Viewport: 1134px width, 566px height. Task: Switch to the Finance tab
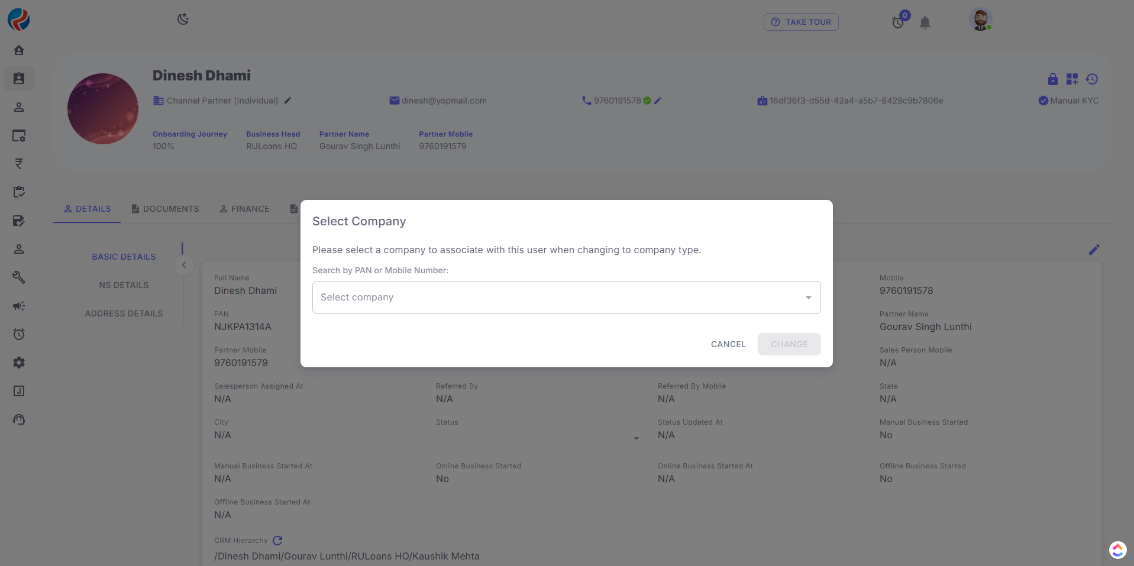tap(244, 209)
